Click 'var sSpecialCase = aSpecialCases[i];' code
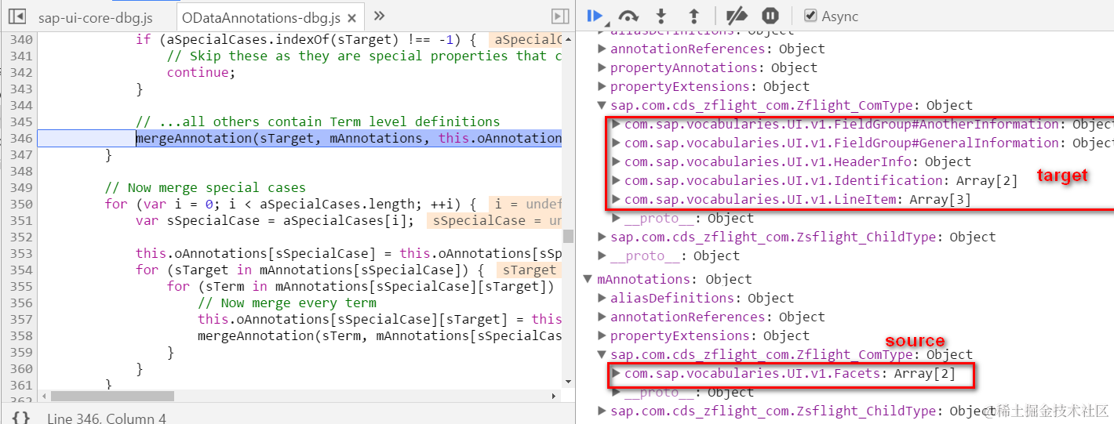The image size is (1114, 424). pos(275,220)
